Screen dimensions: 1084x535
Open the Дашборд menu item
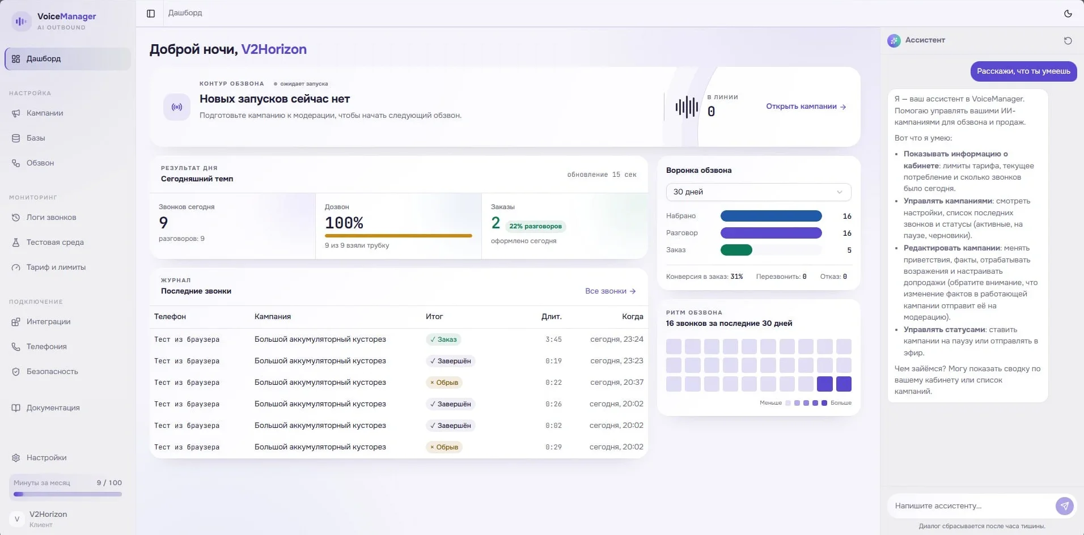[x=67, y=59]
